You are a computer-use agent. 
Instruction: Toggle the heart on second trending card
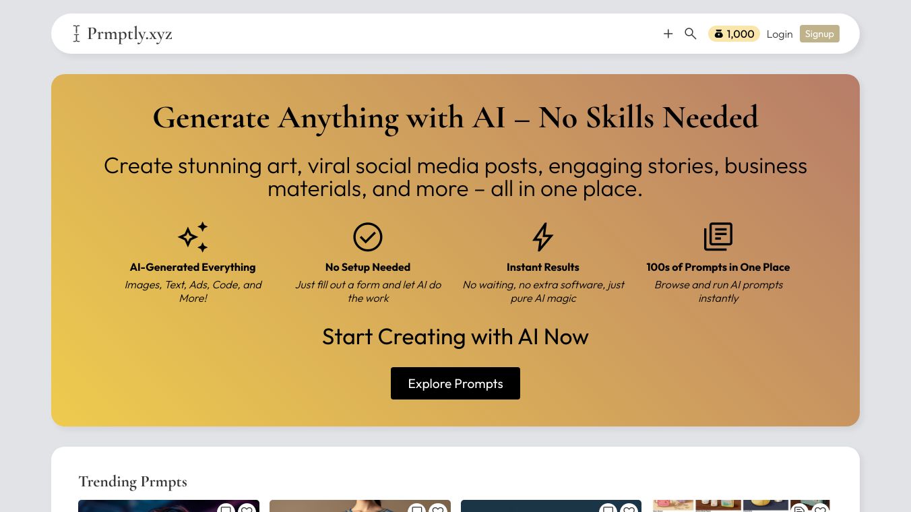click(x=438, y=509)
